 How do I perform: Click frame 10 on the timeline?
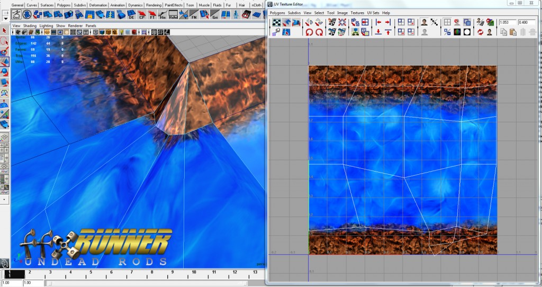[194, 273]
